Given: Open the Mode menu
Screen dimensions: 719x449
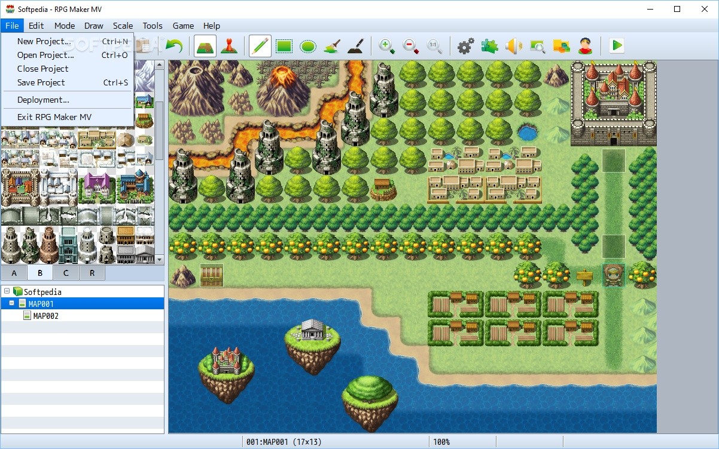Looking at the screenshot, I should click(x=65, y=26).
